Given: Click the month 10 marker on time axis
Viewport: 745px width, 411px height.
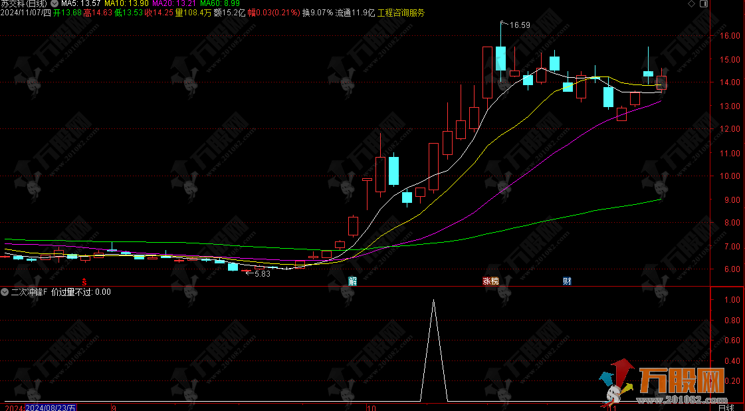Looking at the screenshot, I should pyautogui.click(x=372, y=408).
